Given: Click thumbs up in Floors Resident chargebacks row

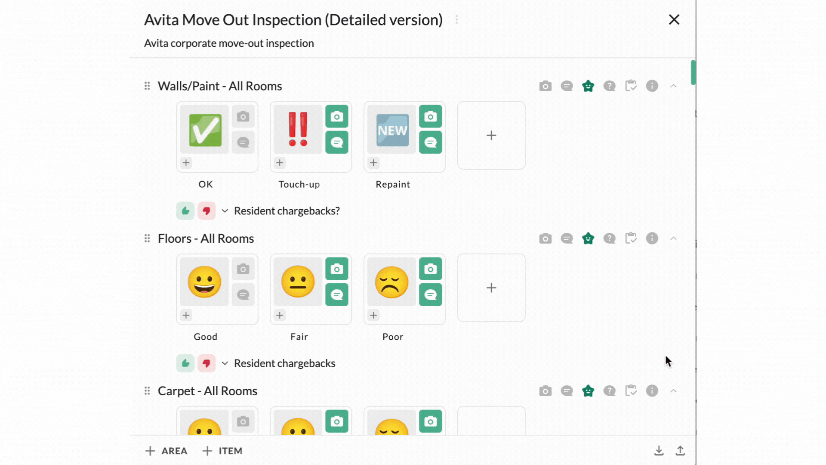Looking at the screenshot, I should point(185,363).
